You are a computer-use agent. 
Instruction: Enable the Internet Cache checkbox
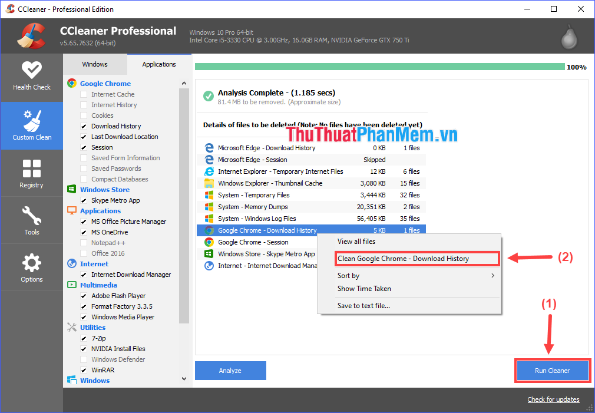point(84,94)
